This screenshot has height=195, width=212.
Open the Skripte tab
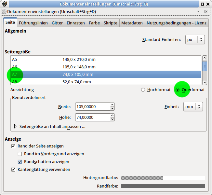click(111, 23)
